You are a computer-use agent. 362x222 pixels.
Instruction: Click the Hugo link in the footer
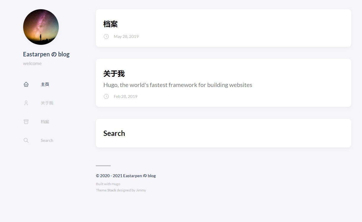coord(116,184)
